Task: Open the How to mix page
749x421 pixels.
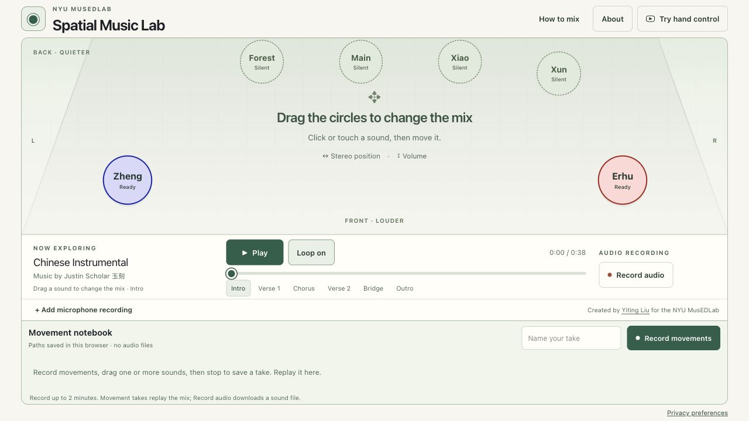Action: [559, 19]
